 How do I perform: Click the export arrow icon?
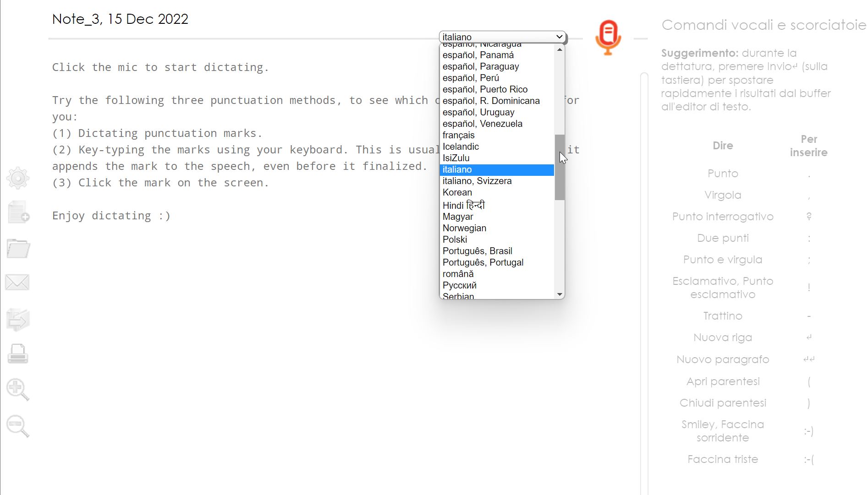pyautogui.click(x=18, y=319)
